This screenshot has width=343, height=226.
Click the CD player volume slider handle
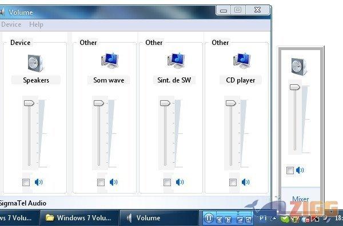(231, 103)
